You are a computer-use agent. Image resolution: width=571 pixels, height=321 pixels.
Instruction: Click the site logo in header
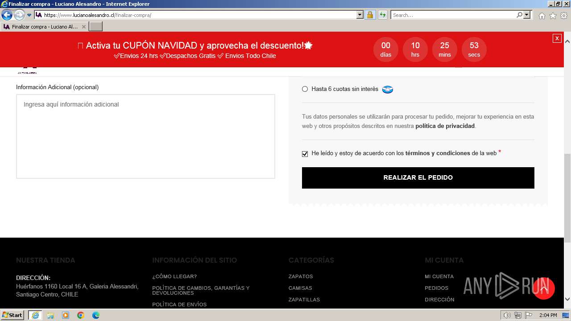[27, 71]
